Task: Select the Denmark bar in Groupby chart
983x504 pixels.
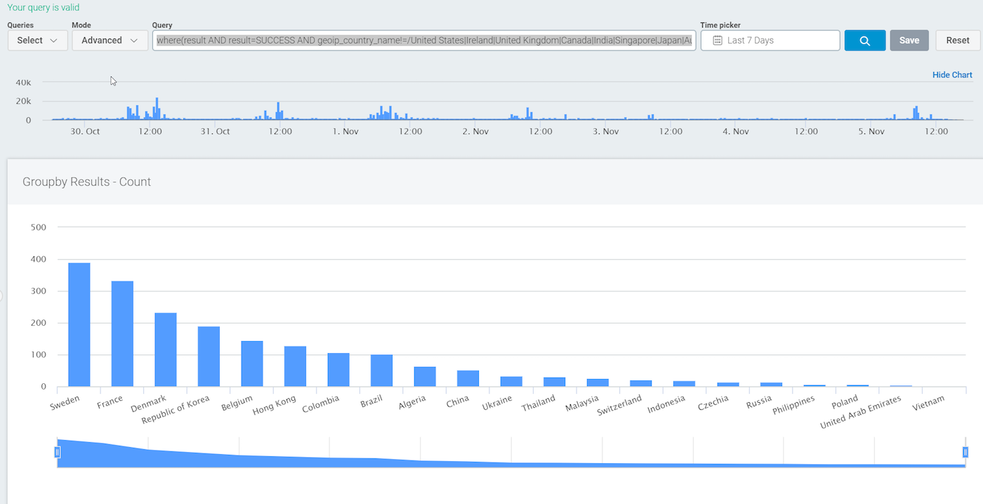Action: 166,350
